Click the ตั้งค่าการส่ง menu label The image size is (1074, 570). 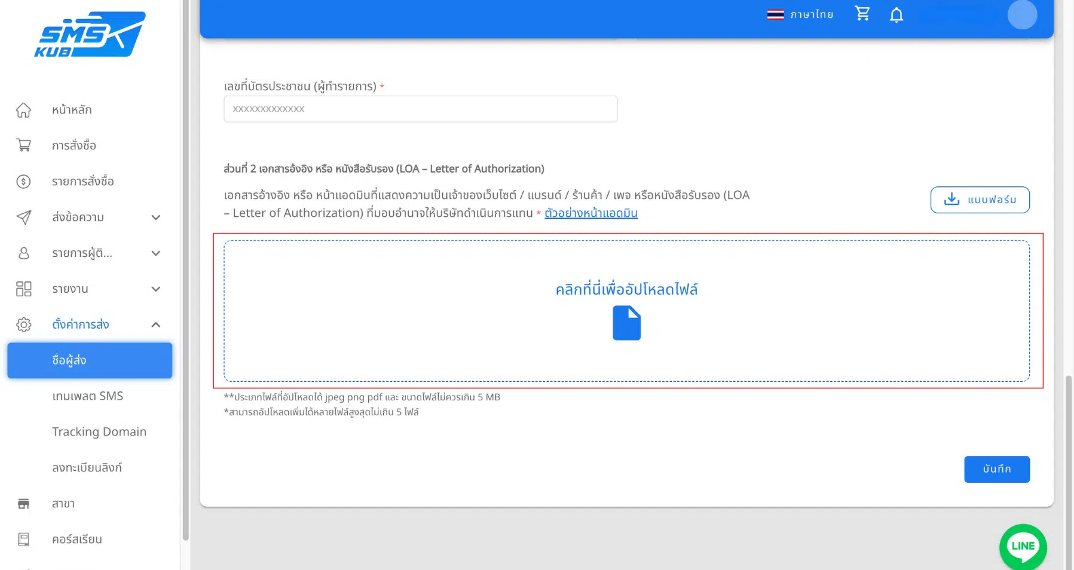(81, 324)
